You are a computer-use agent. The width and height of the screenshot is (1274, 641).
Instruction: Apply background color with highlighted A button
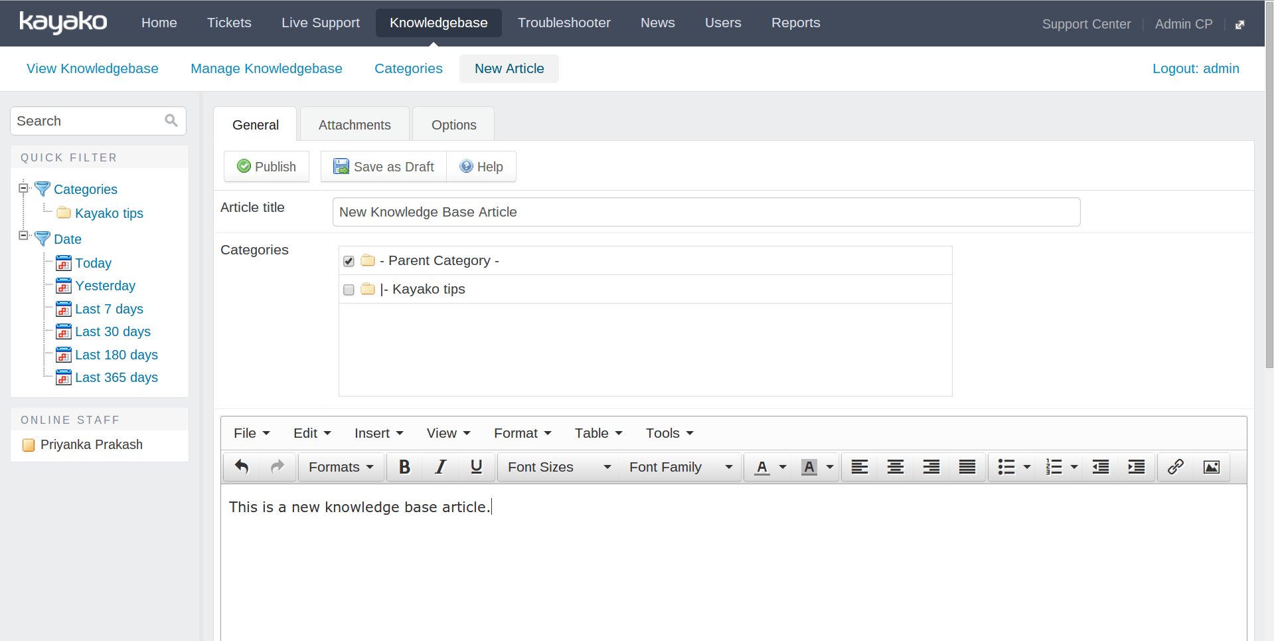click(x=809, y=467)
